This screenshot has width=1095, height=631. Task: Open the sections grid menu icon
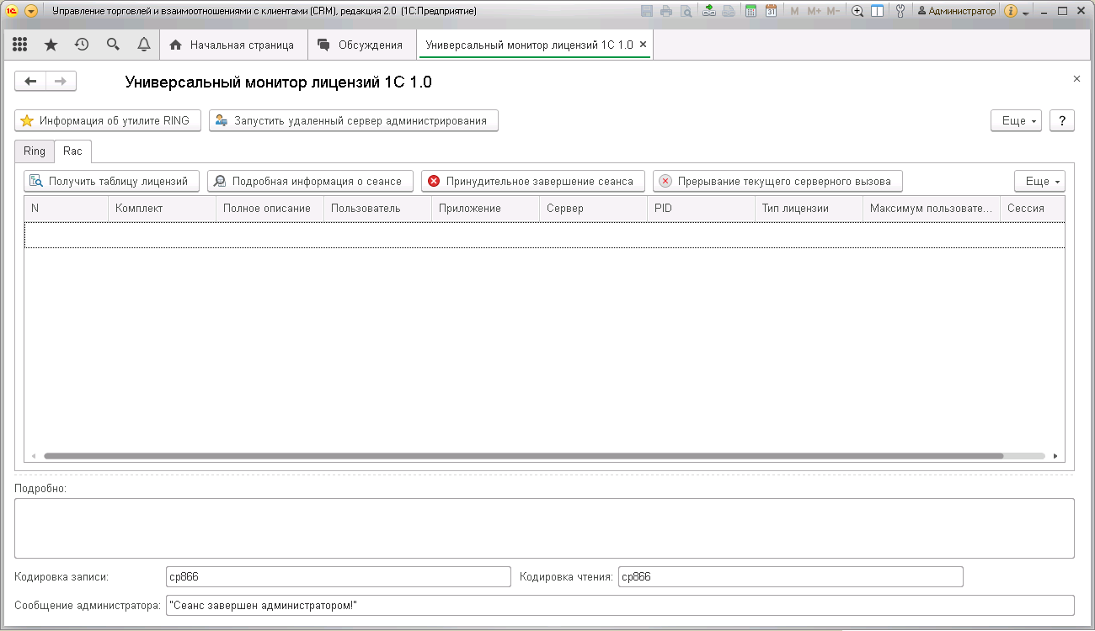(x=19, y=45)
